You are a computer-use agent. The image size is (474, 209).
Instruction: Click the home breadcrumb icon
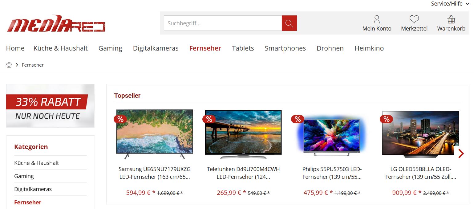click(x=9, y=65)
